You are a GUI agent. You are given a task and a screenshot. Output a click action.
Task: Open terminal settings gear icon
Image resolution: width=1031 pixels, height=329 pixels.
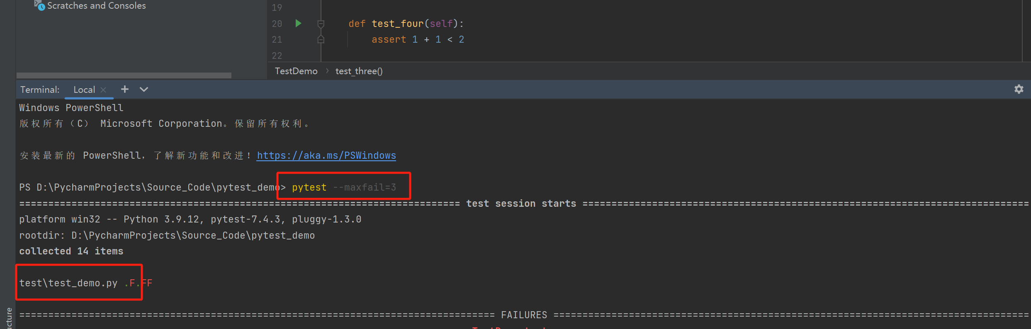point(1019,89)
